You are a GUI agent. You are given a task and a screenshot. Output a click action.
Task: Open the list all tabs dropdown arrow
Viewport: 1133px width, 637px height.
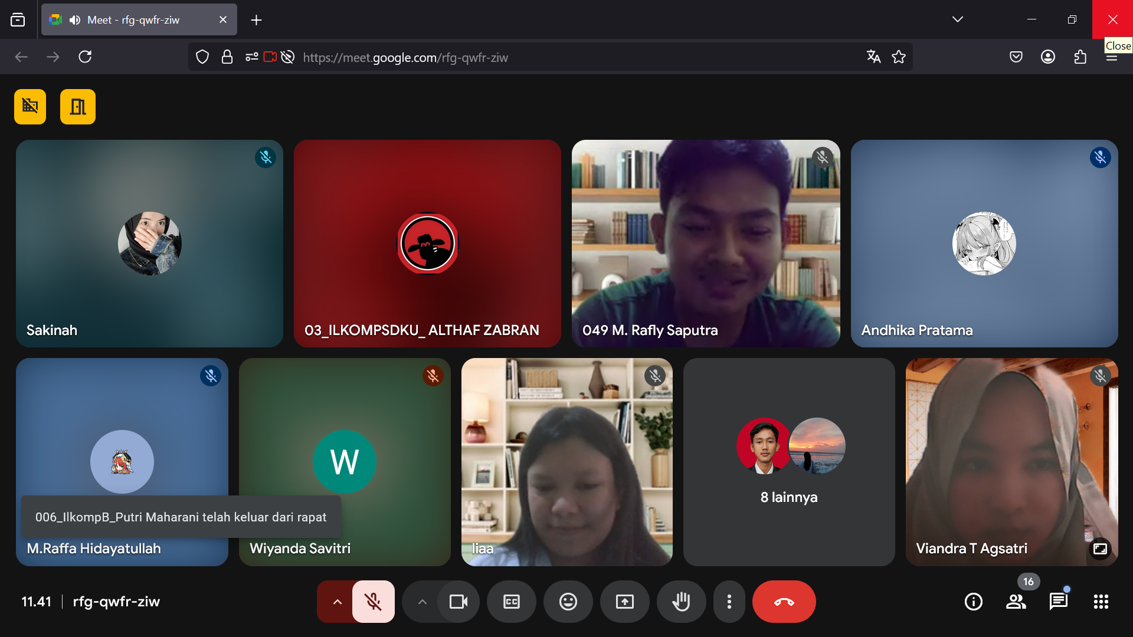pyautogui.click(x=957, y=19)
